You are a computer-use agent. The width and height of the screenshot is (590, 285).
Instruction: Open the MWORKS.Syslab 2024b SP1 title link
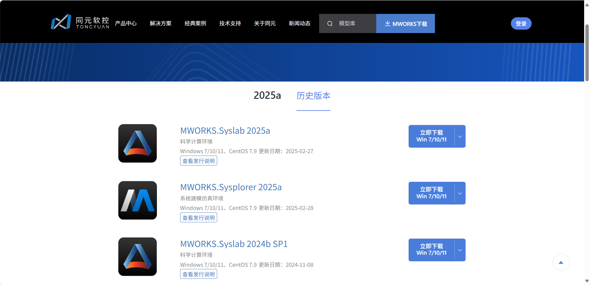[x=234, y=244]
